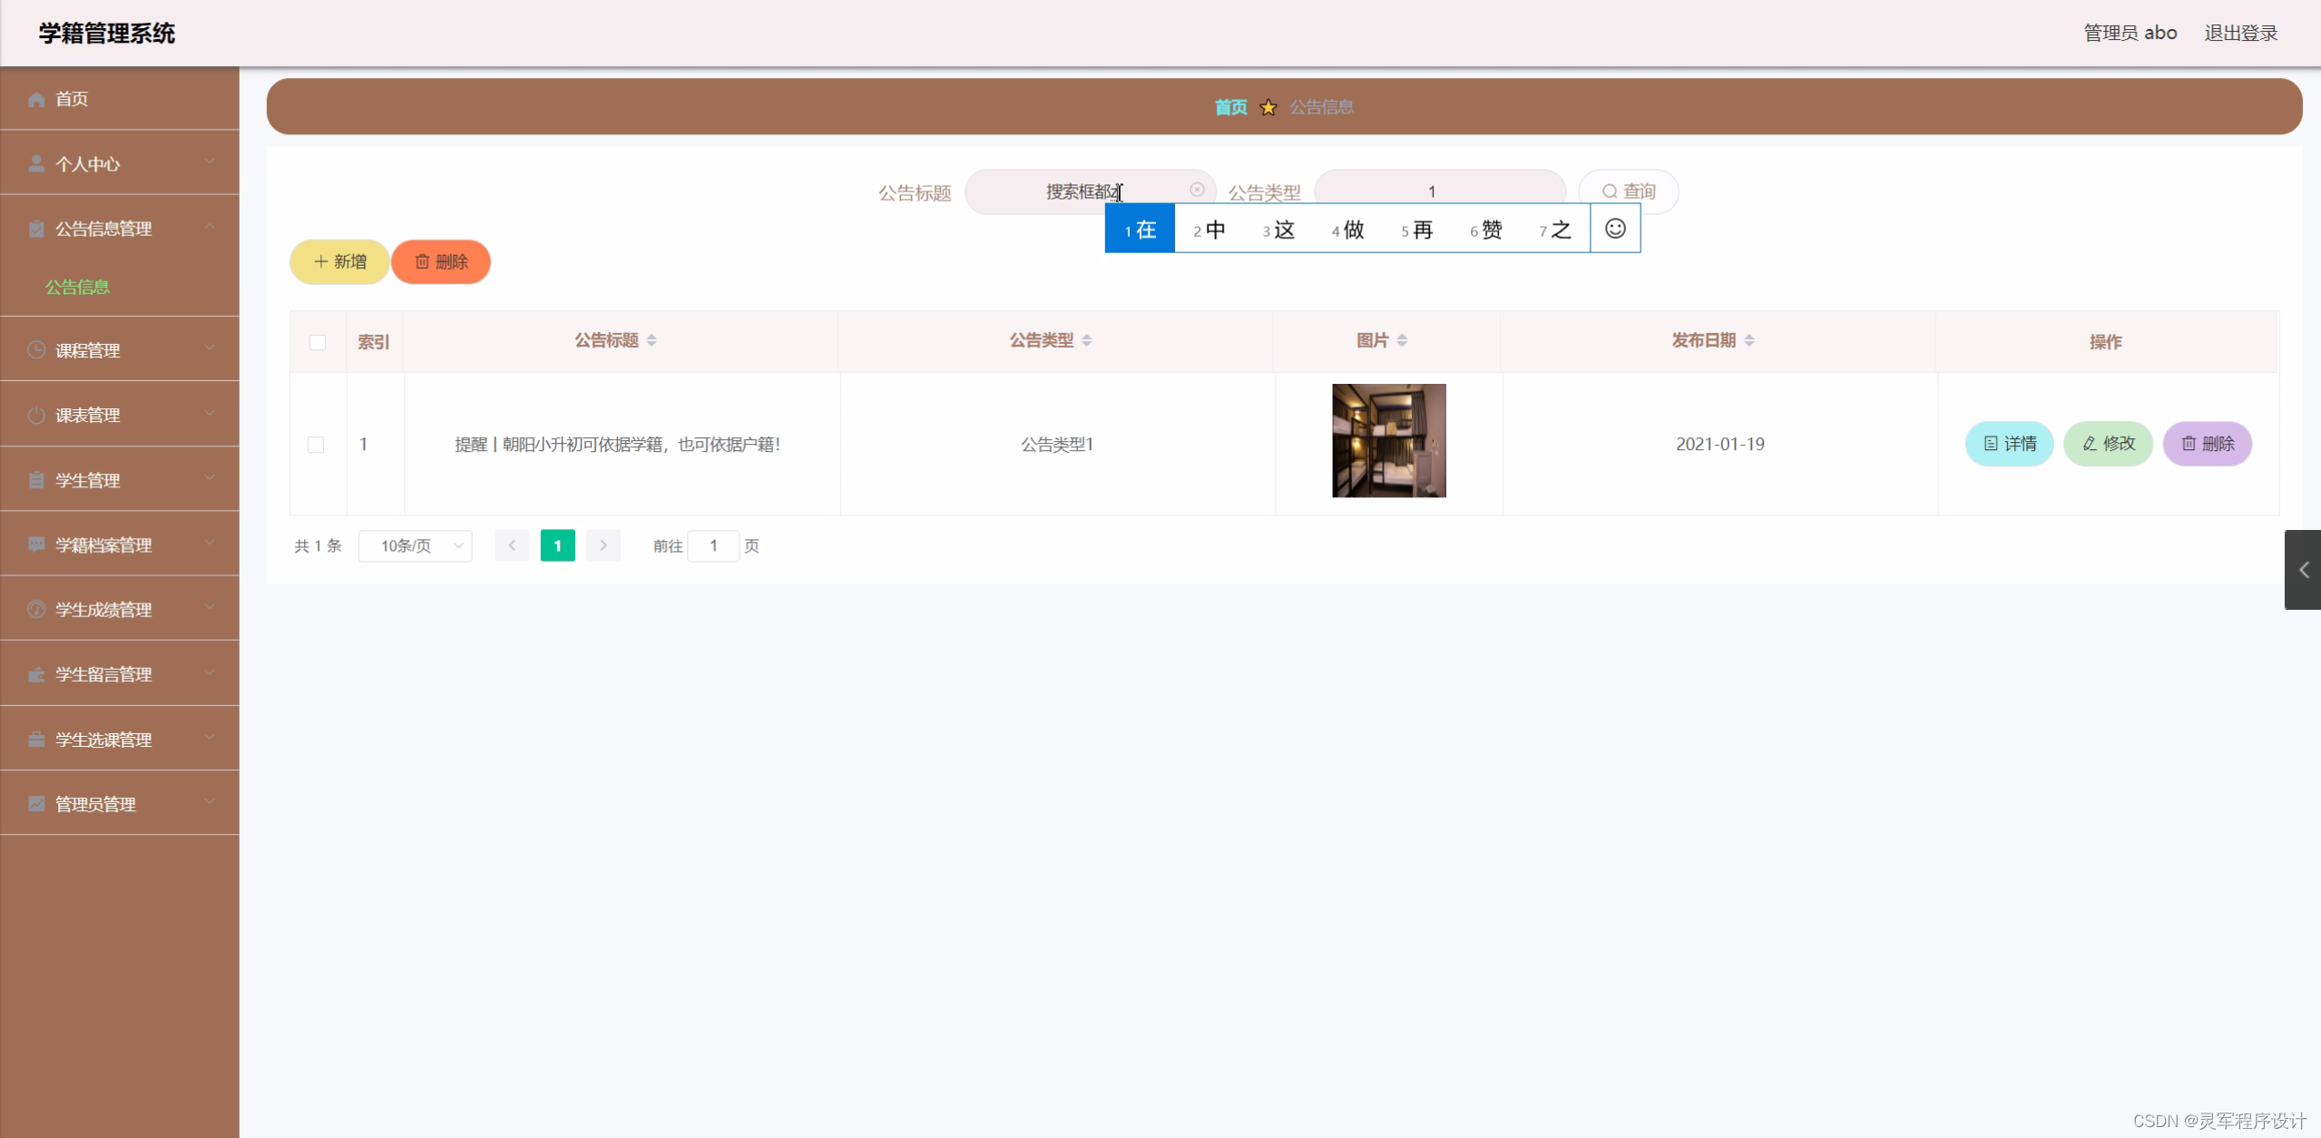Click the 学生成绩管理 sidebar icon
The width and height of the screenshot is (2321, 1138).
click(35, 609)
